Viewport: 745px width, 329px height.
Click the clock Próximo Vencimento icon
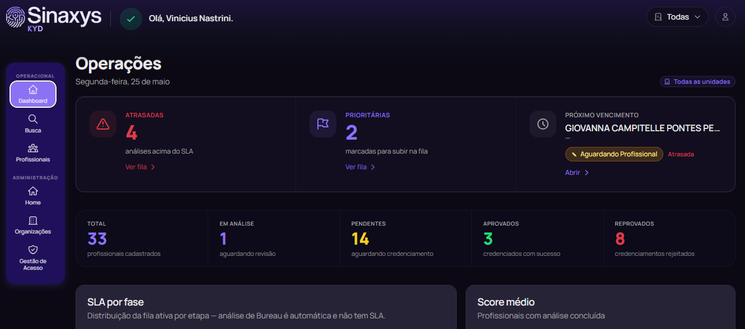coord(543,124)
